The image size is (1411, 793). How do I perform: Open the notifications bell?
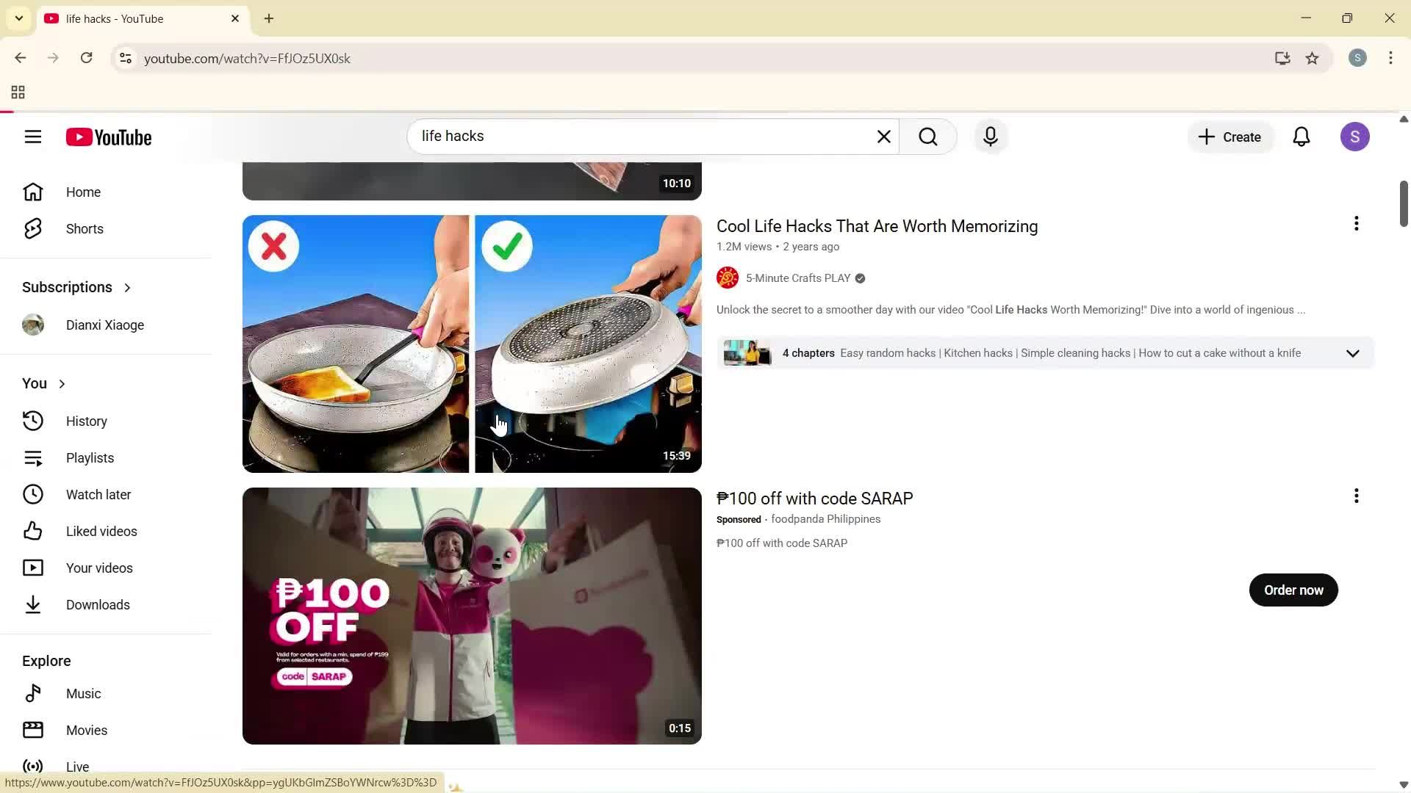pyautogui.click(x=1302, y=137)
